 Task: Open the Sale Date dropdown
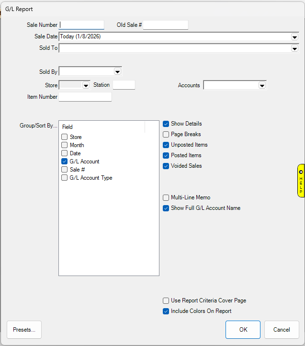click(294, 37)
